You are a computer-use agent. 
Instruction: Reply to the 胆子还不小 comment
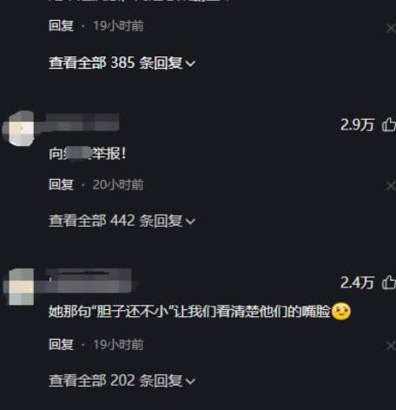pyautogui.click(x=61, y=345)
